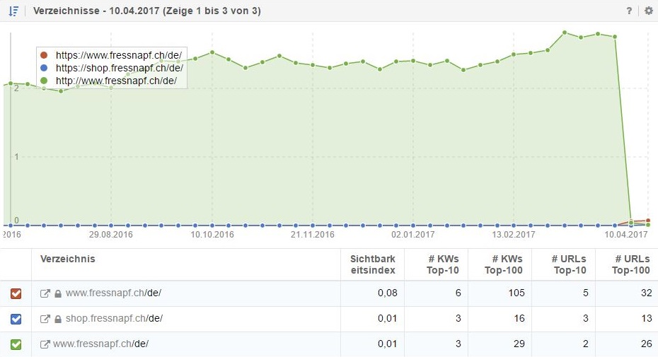Image resolution: width=658 pixels, height=357 pixels.
Task: Click the sort icon beside Verzeichnisse title
Action: [x=13, y=11]
